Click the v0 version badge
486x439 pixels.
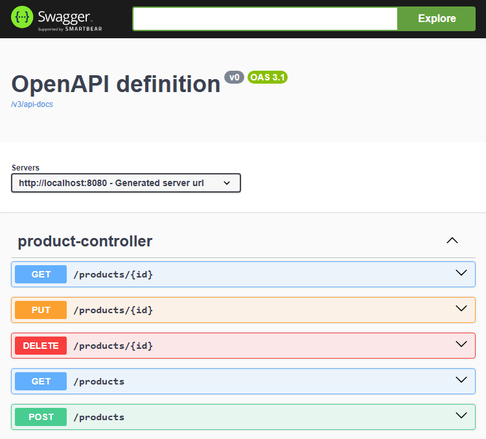pos(235,77)
